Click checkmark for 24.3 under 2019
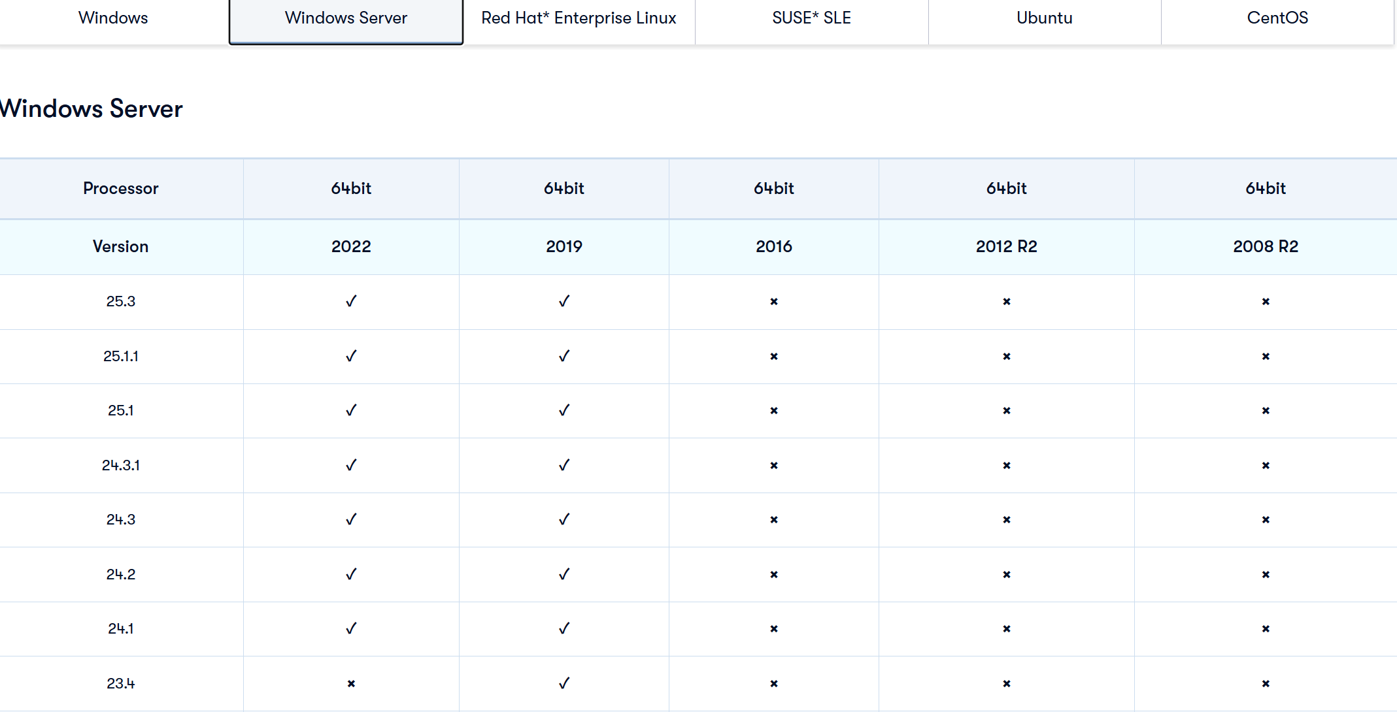 coord(564,519)
